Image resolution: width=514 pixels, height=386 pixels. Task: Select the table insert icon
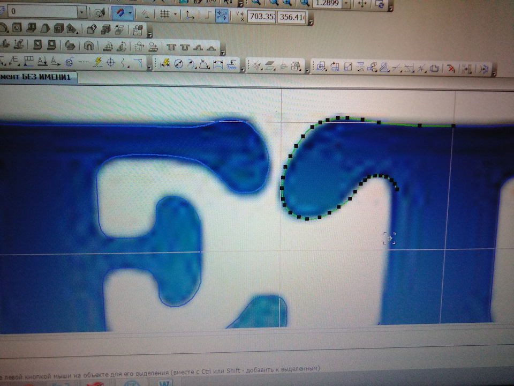[x=29, y=61]
